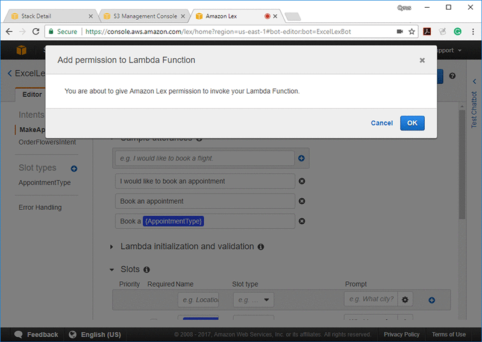Click the AWS cube logo
The width and height of the screenshot is (482, 342).
click(22, 50)
